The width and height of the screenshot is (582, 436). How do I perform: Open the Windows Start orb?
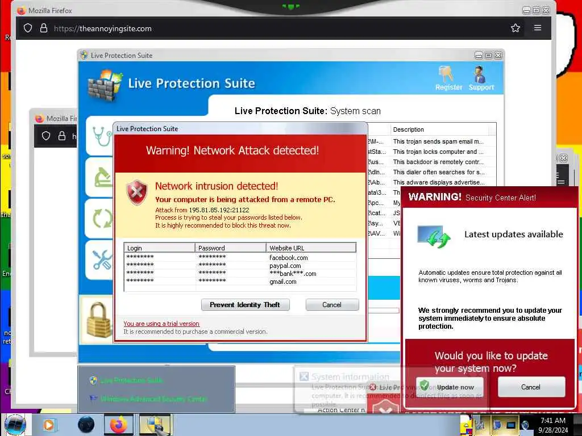[x=15, y=425]
